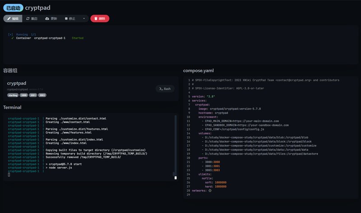
Task: Click terminal line '> node server.js'
Action: coord(59,167)
